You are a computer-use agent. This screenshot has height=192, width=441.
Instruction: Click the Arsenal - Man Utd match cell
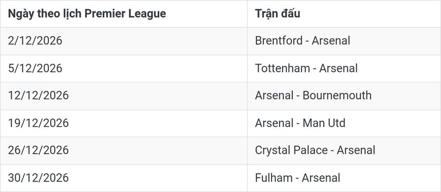(x=344, y=123)
